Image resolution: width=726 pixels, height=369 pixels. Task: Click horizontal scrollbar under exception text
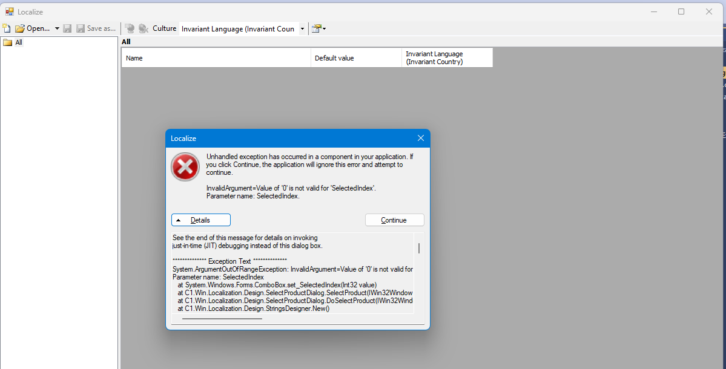(x=218, y=318)
